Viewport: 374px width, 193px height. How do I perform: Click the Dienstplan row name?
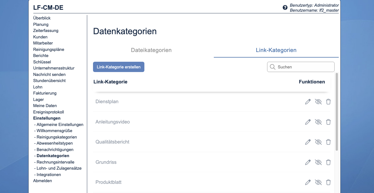click(x=107, y=102)
